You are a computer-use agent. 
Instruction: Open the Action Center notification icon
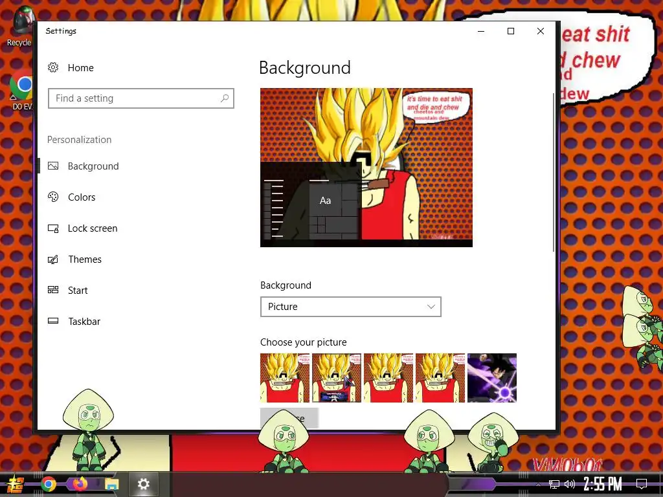tap(642, 484)
